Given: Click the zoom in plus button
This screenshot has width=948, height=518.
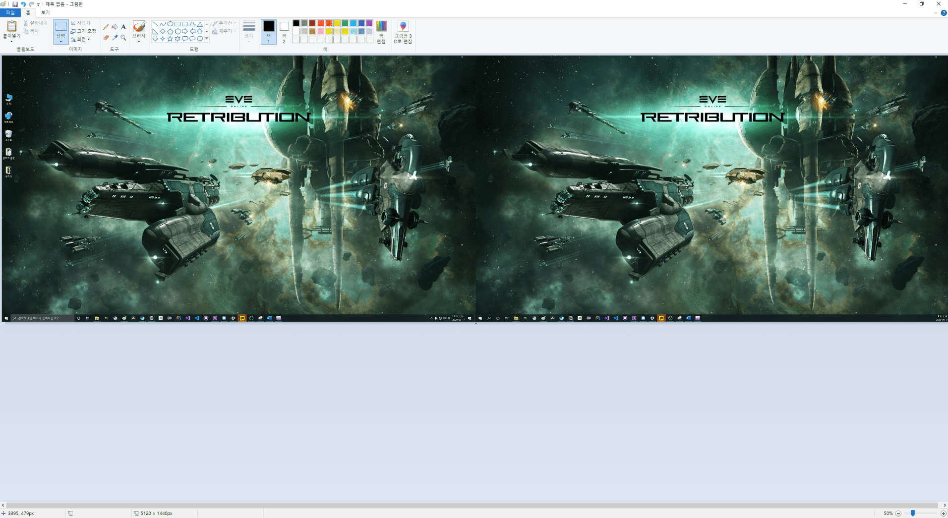Looking at the screenshot, I should 943,514.
